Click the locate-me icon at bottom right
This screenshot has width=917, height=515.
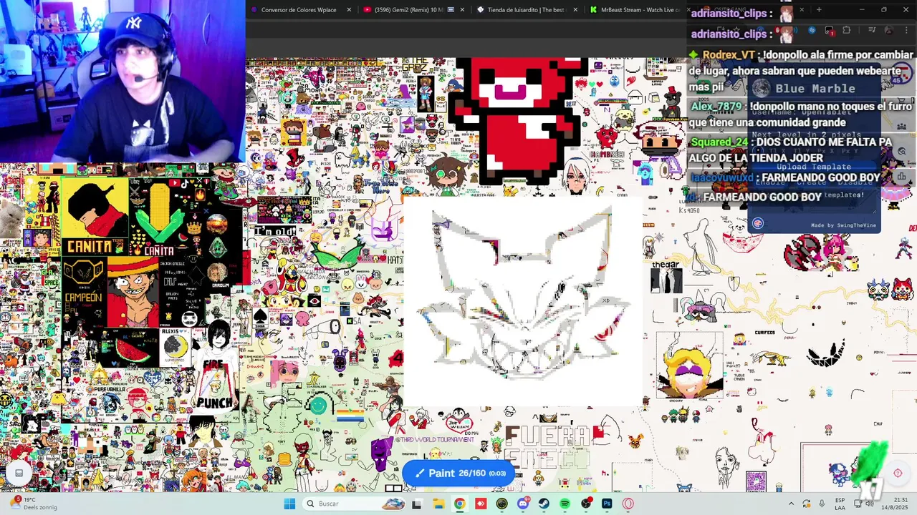898,473
